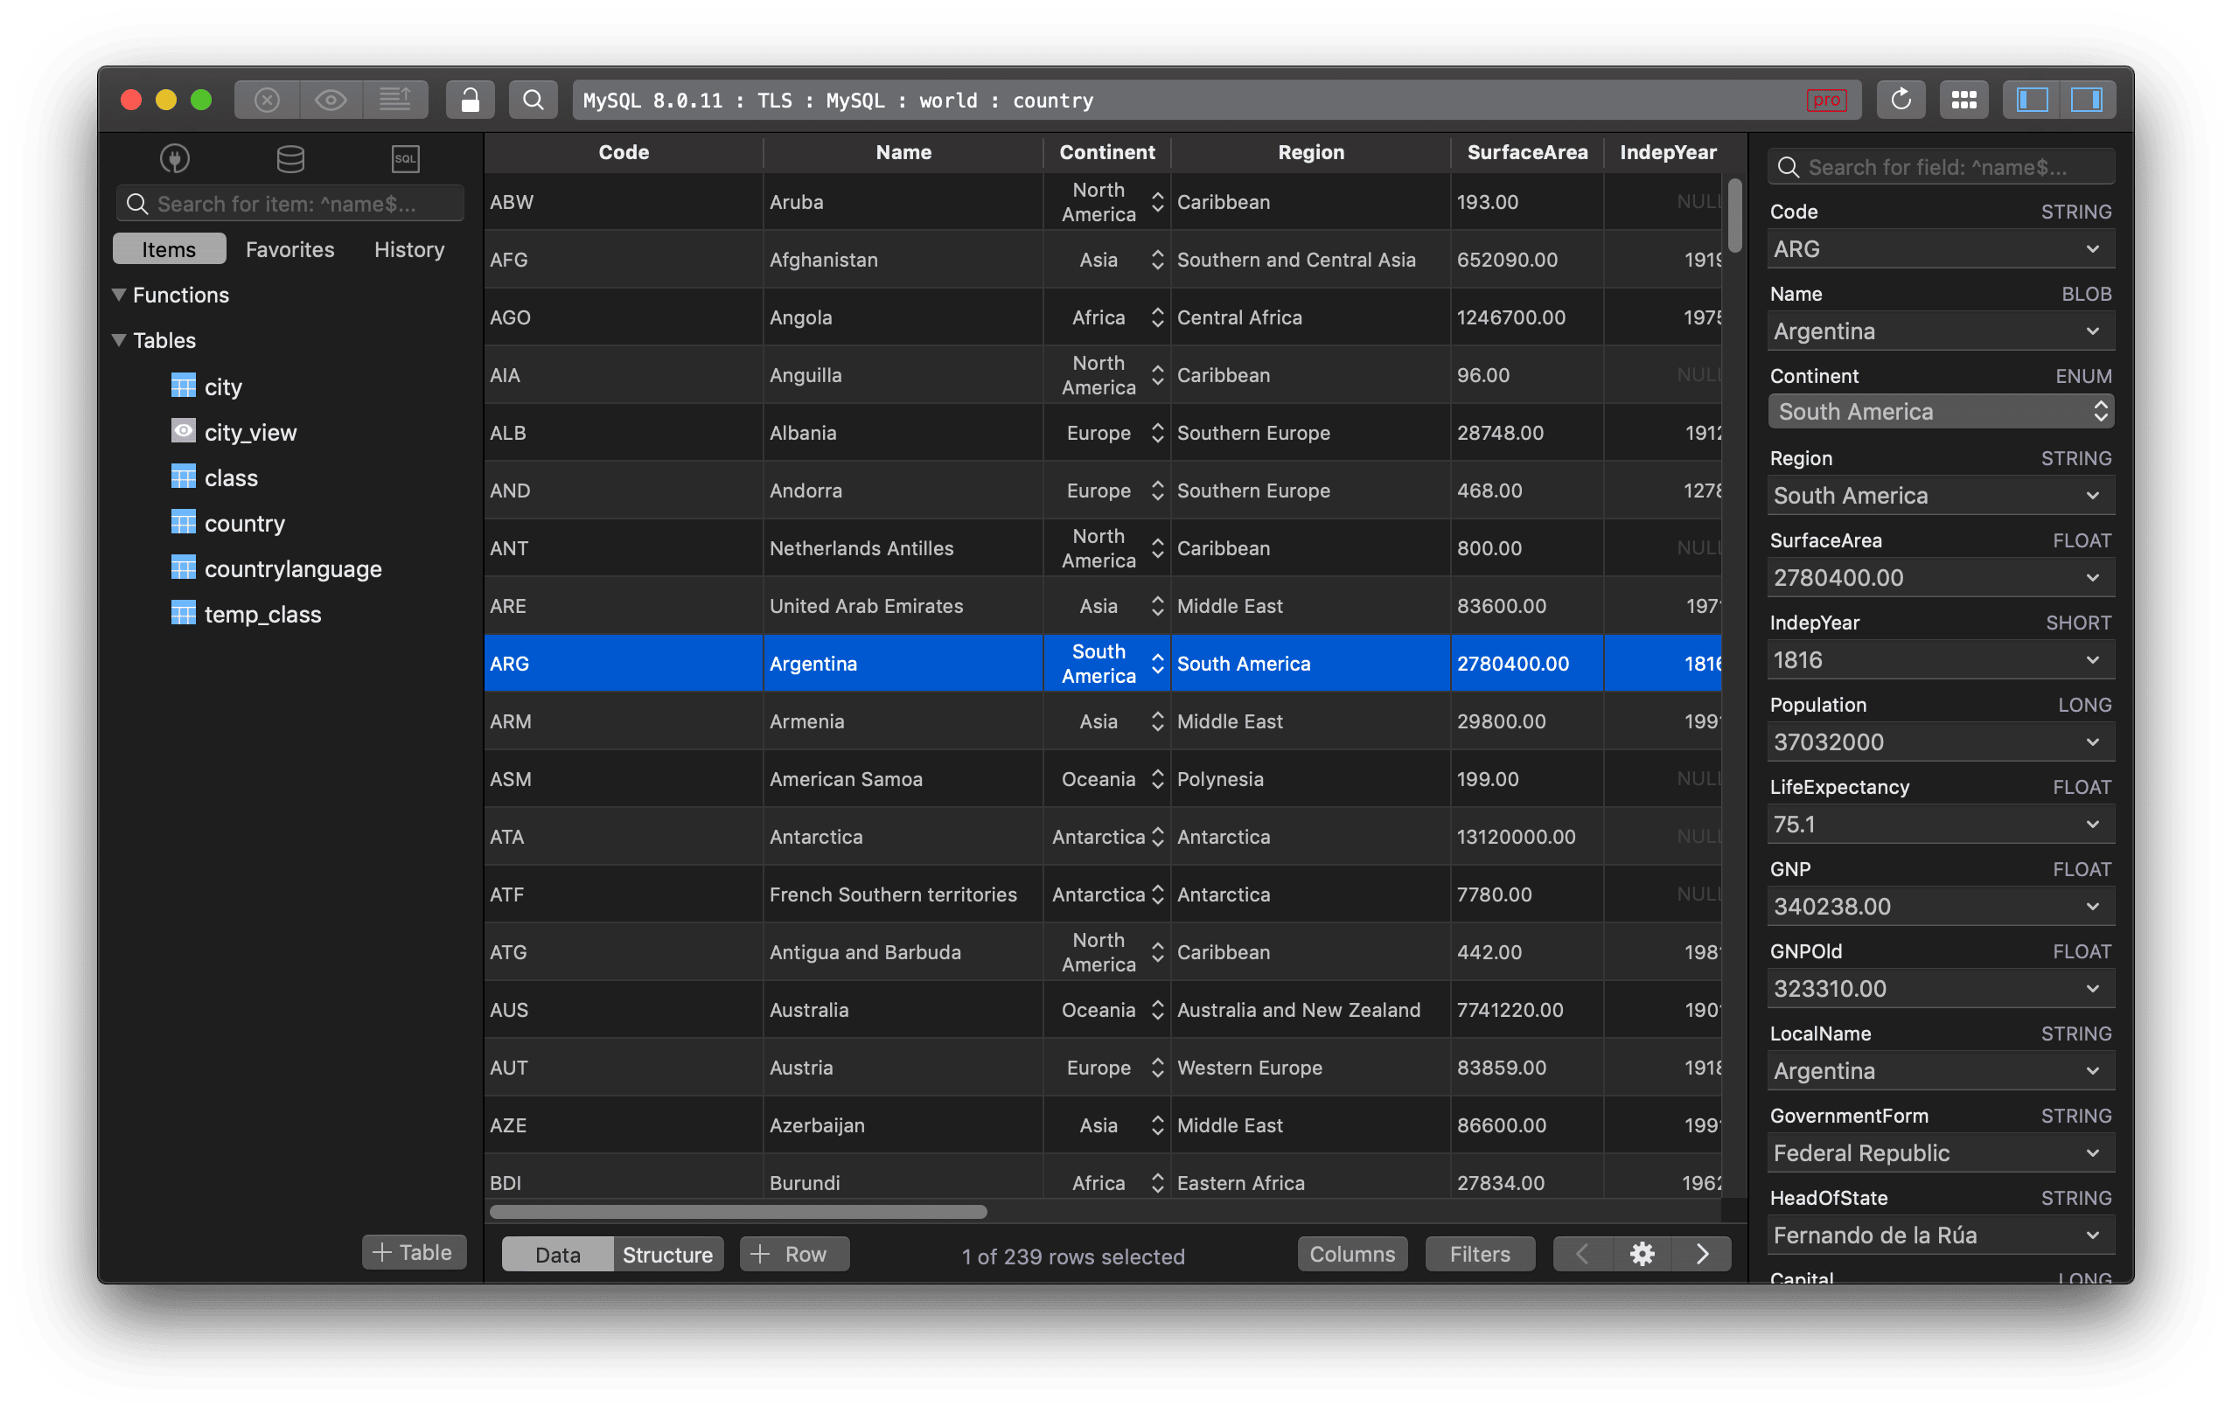The width and height of the screenshot is (2232, 1413).
Task: Open Continent stepper for Australia row
Action: 1157,1010
